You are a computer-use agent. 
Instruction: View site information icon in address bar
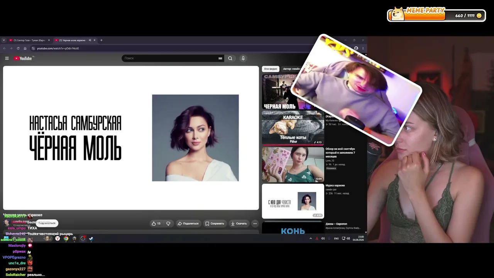point(33,48)
